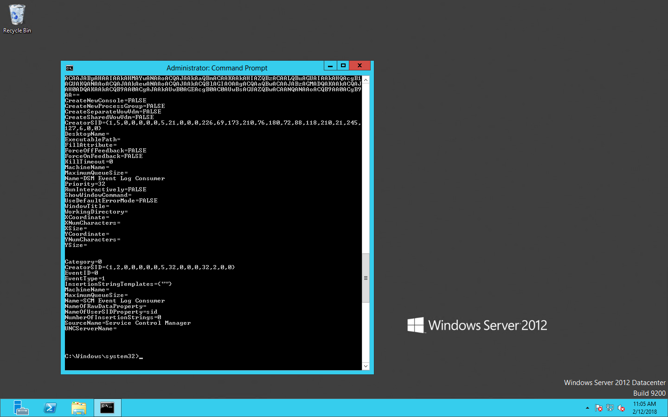
Task: Click the line 'CreateNewConsole=FALSE'
Action: click(x=105, y=101)
